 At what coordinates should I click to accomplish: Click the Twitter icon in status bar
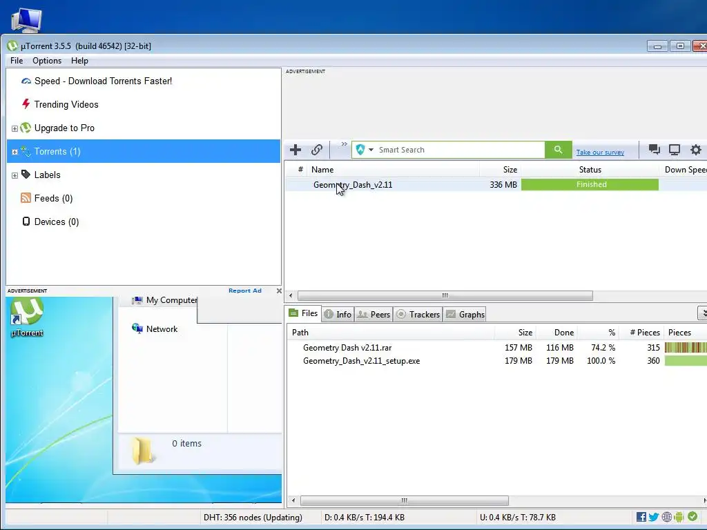pos(654,517)
